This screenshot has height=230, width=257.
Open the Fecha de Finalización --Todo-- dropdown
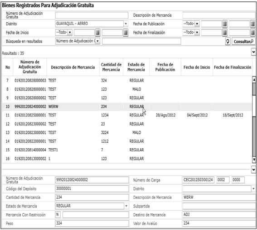[x=197, y=33]
